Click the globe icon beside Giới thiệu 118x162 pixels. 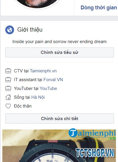tap(10, 30)
